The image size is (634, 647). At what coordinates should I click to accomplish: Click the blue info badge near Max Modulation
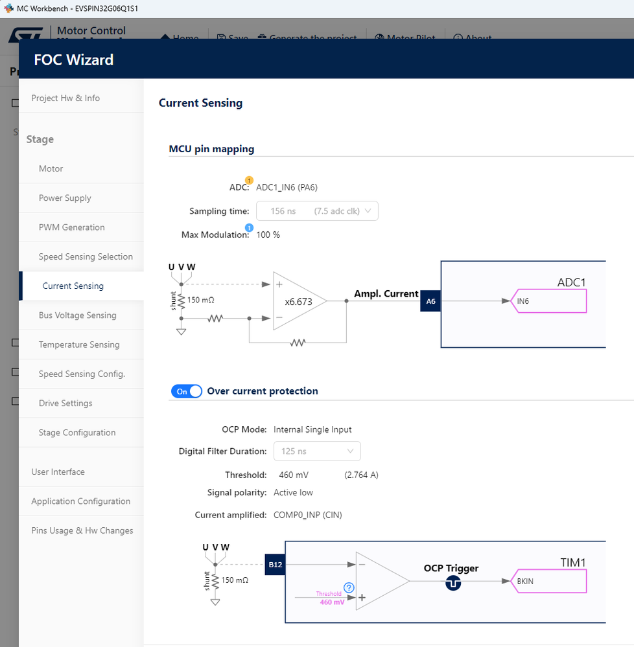point(249,227)
